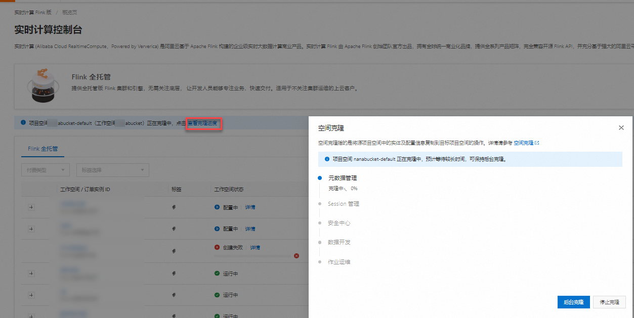Image resolution: width=634 pixels, height=318 pixels.
Task: Open 详情 for the upper 配置中 row
Action: [250, 207]
